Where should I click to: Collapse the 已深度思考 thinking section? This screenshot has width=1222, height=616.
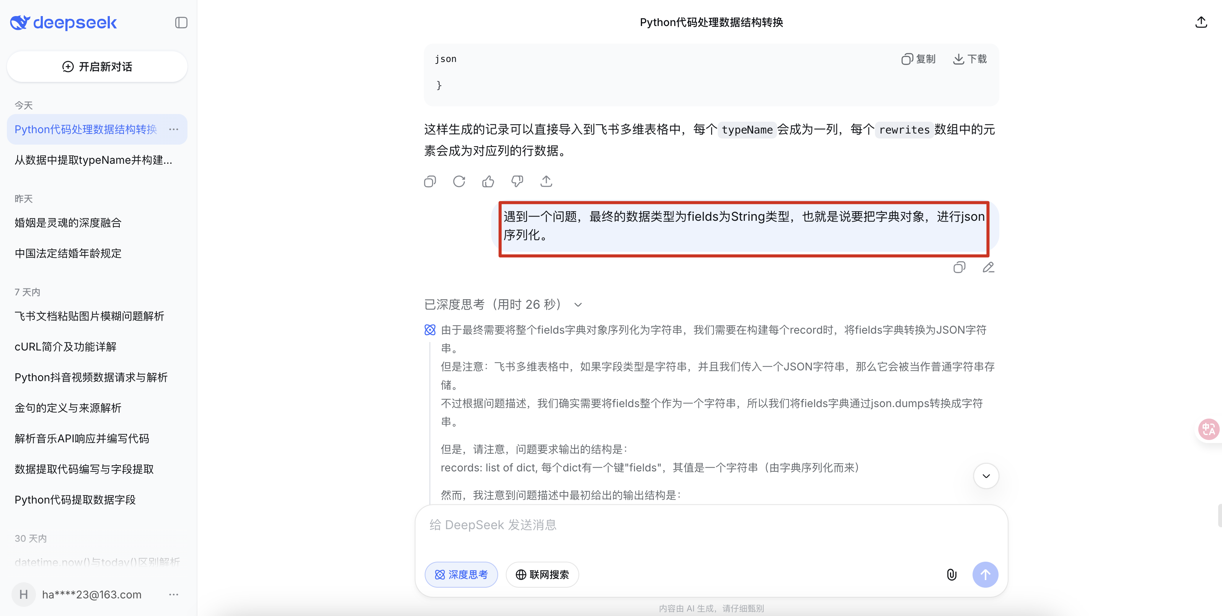click(578, 305)
